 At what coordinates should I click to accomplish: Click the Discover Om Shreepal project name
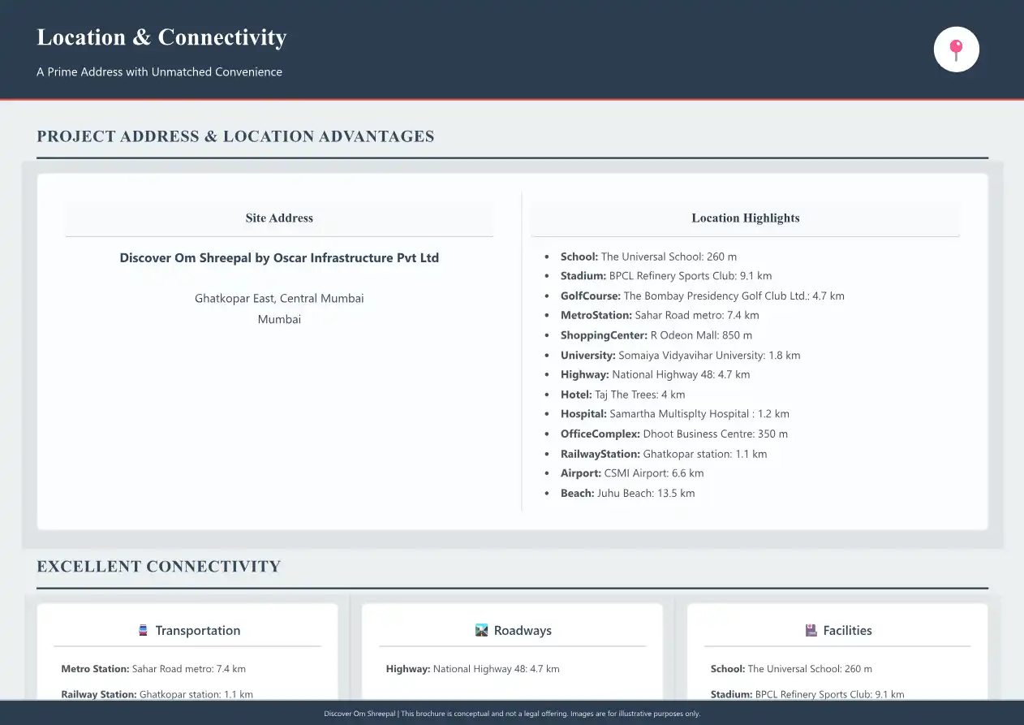(x=279, y=258)
